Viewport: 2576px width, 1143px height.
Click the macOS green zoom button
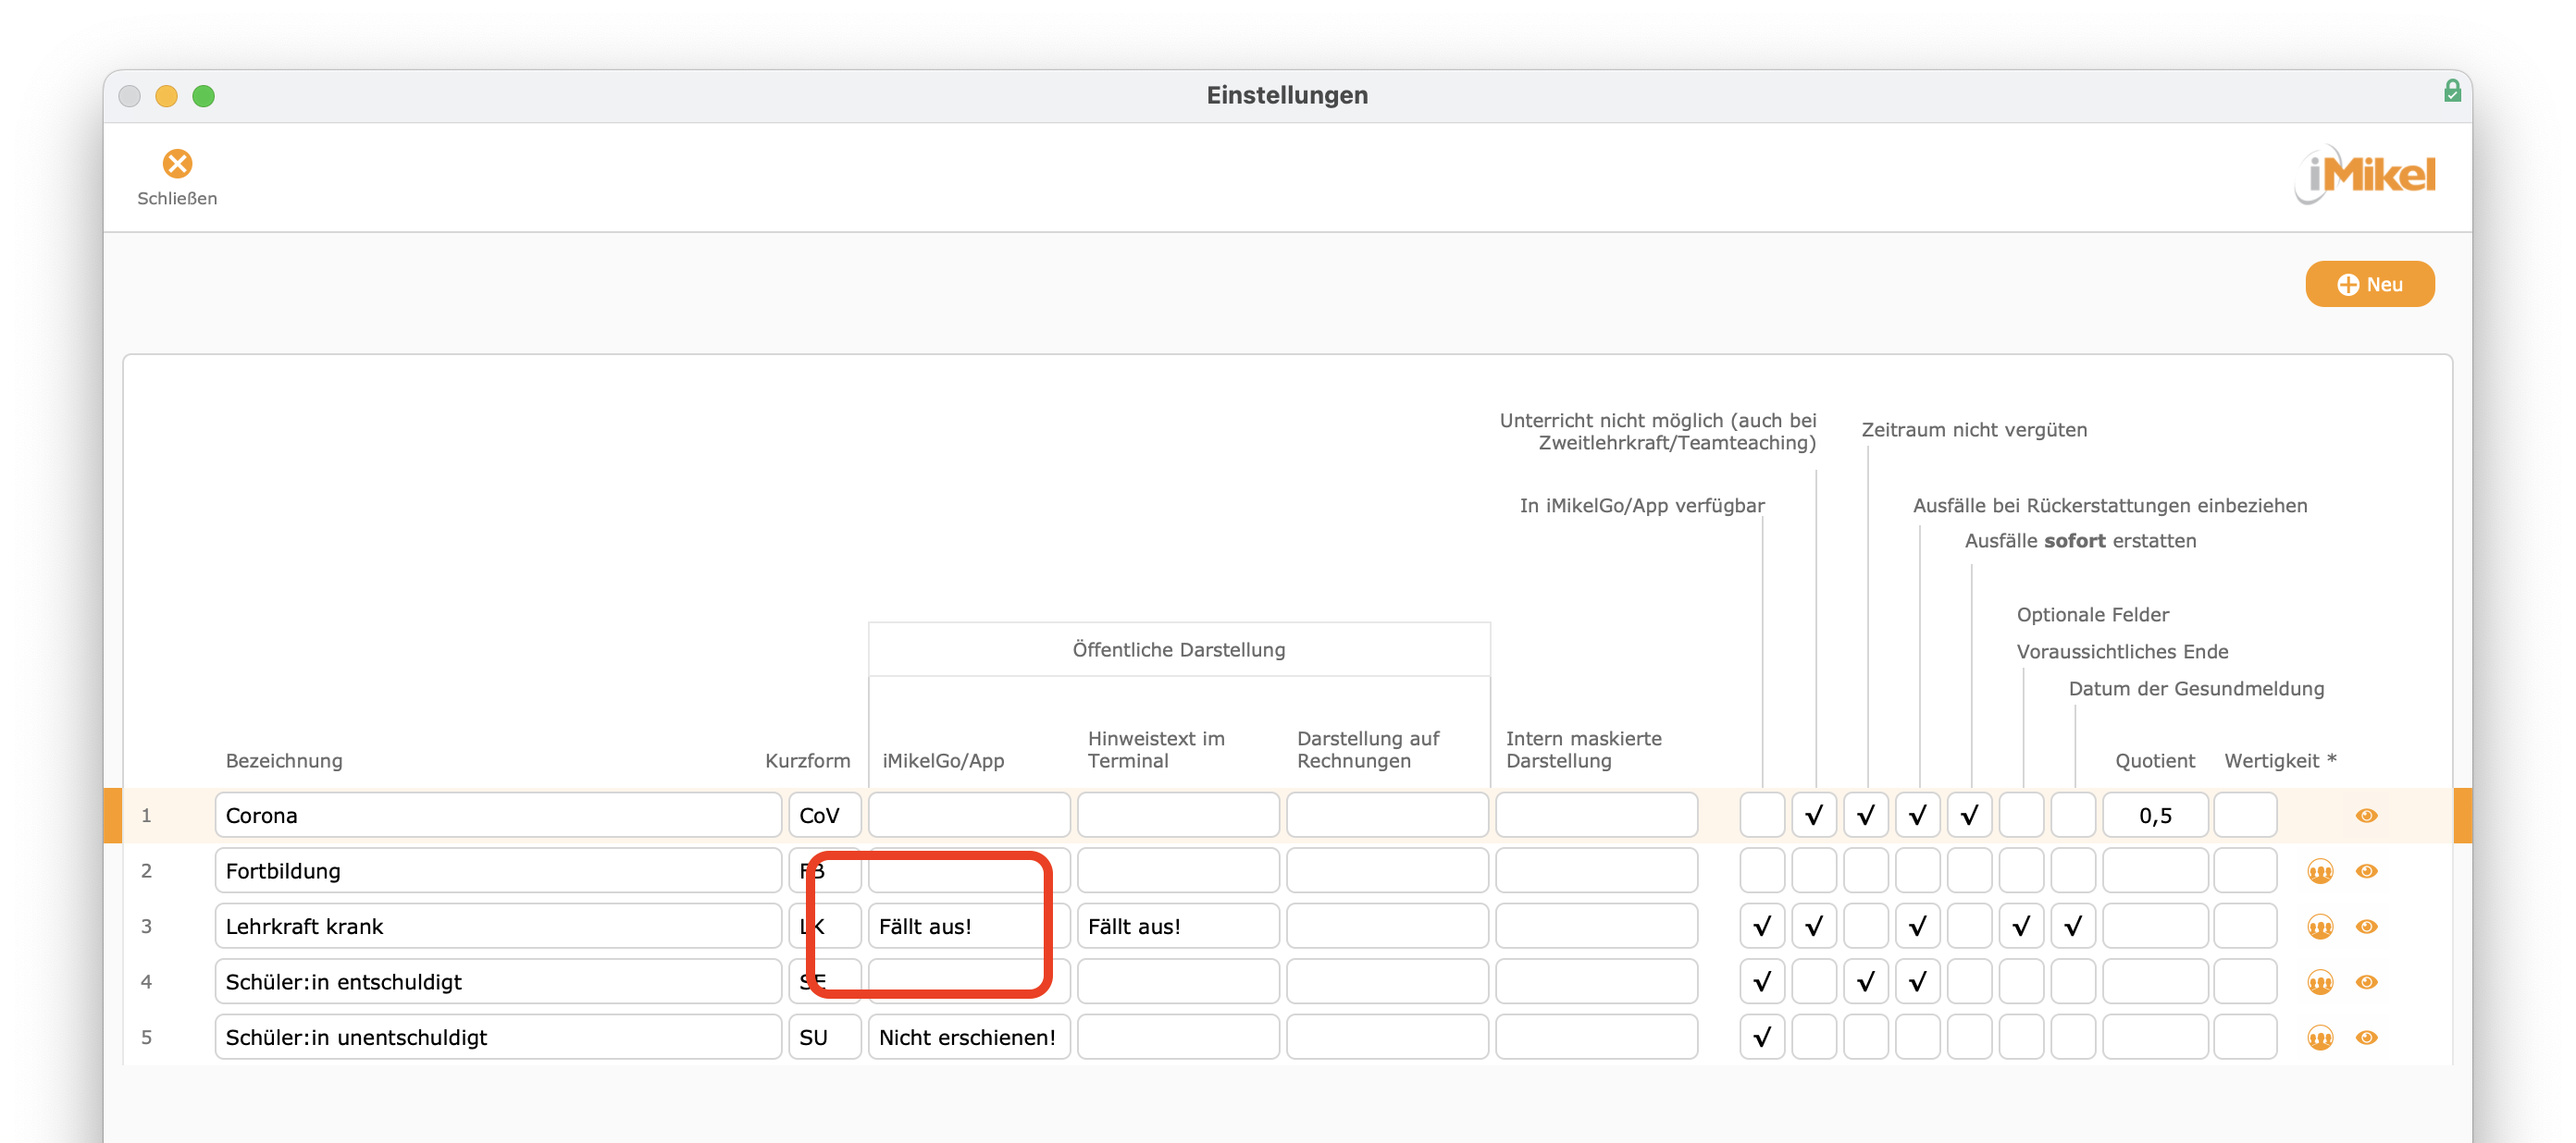pos(203,96)
